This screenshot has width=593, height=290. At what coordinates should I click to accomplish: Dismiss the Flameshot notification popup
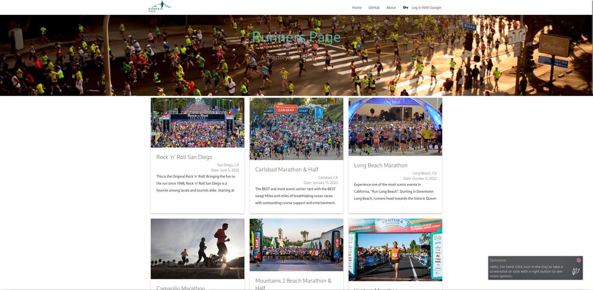click(x=579, y=259)
